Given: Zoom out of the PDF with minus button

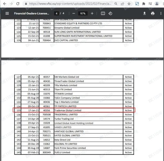Looking at the screenshot, I should pyautogui.click(x=74, y=14).
